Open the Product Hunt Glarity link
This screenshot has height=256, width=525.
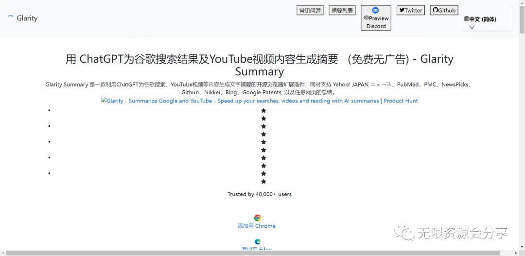pyautogui.click(x=260, y=101)
